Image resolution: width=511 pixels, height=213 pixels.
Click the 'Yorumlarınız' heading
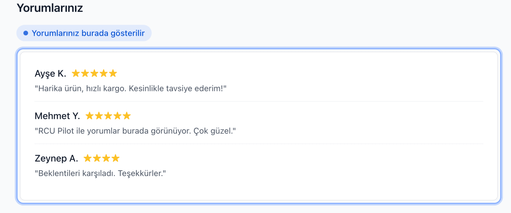(50, 8)
